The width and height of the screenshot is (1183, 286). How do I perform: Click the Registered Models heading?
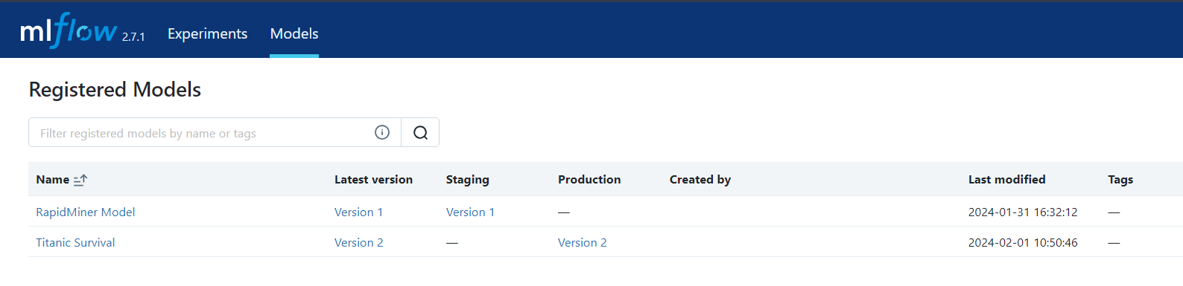pos(115,89)
